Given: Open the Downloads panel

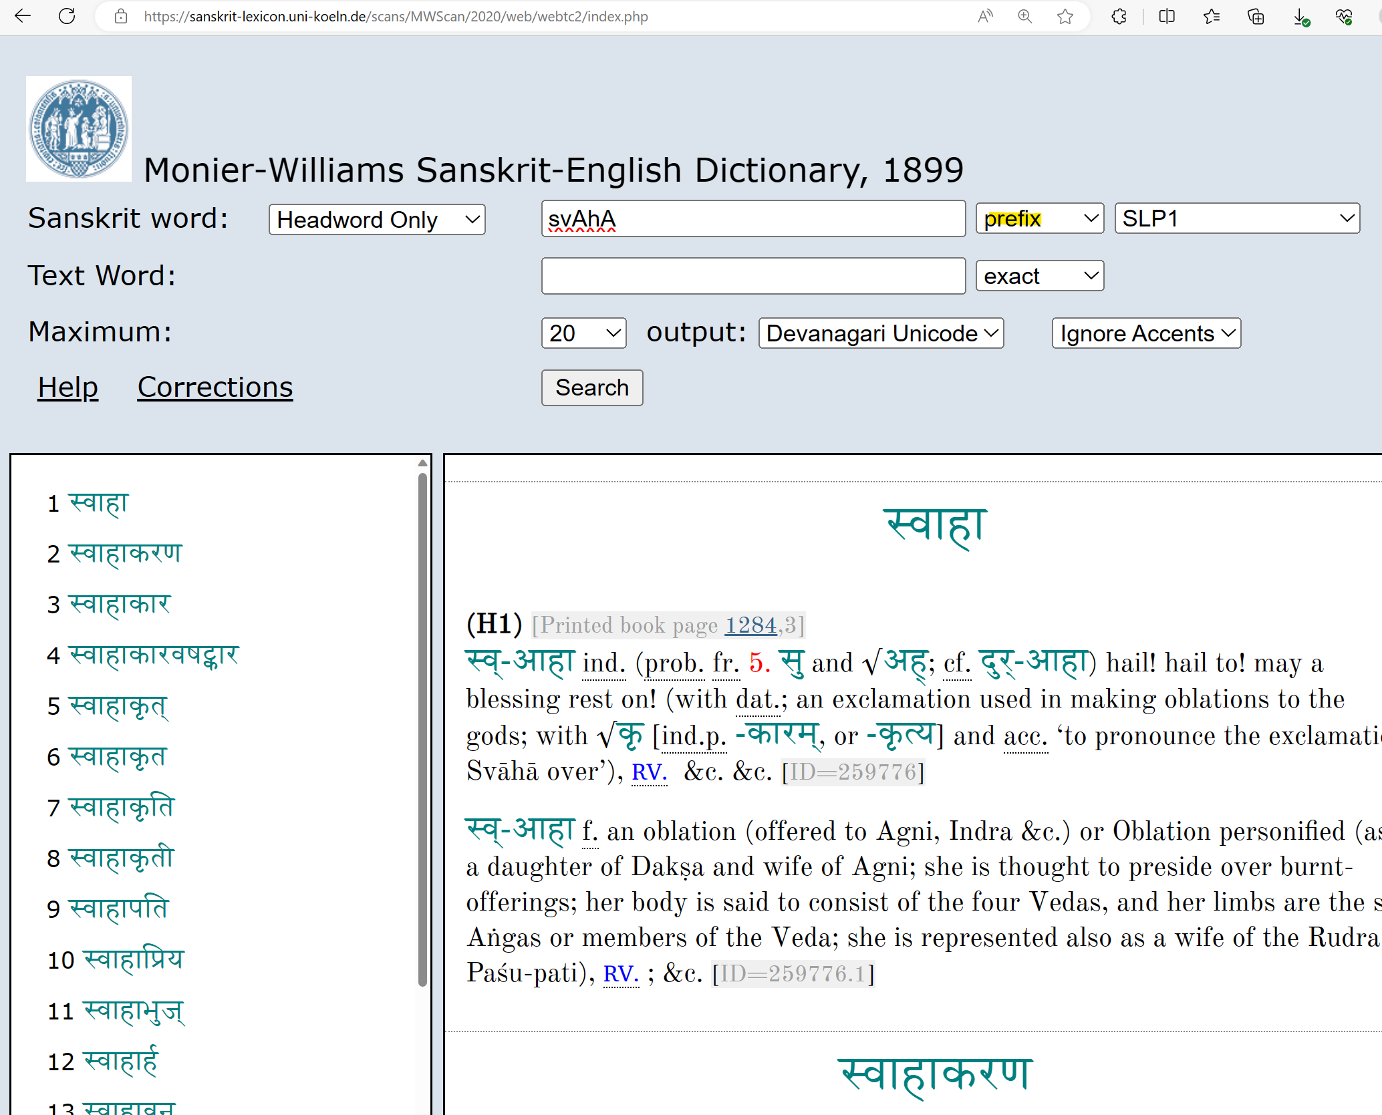Looking at the screenshot, I should (x=1300, y=17).
